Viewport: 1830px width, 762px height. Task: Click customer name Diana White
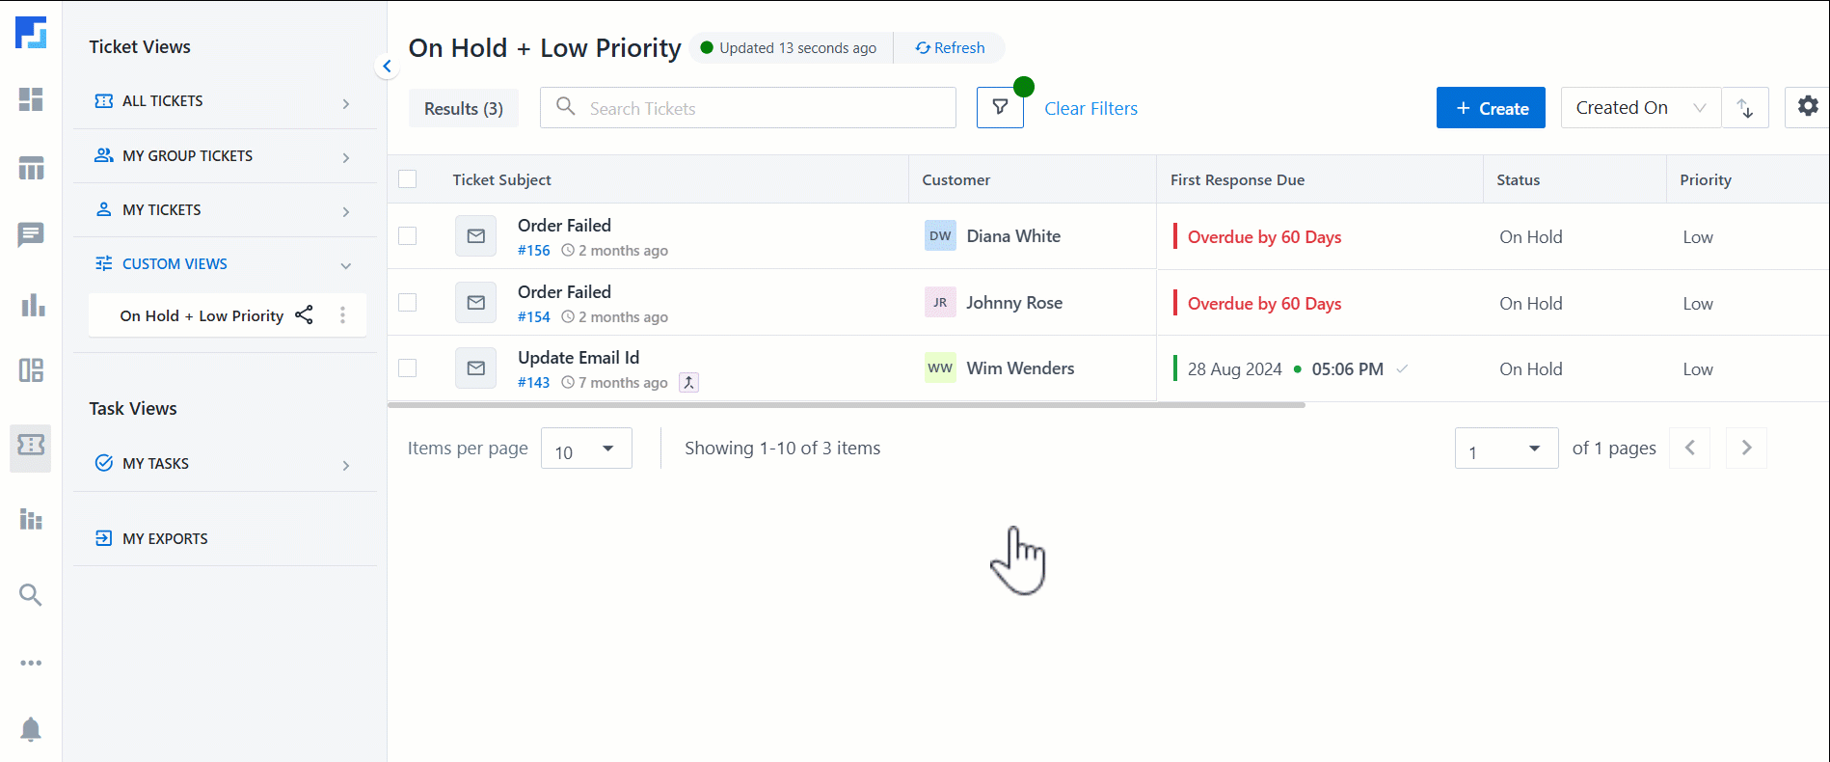pyautogui.click(x=1013, y=236)
